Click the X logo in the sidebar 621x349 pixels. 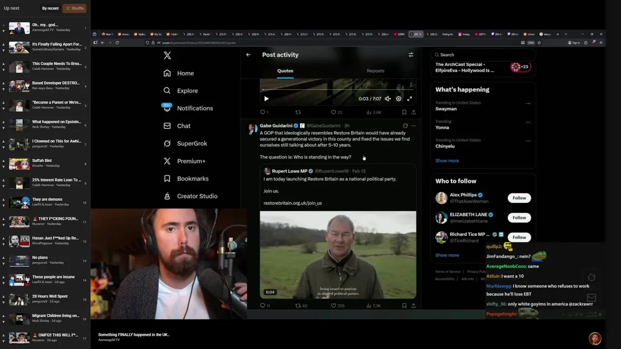pos(167,55)
